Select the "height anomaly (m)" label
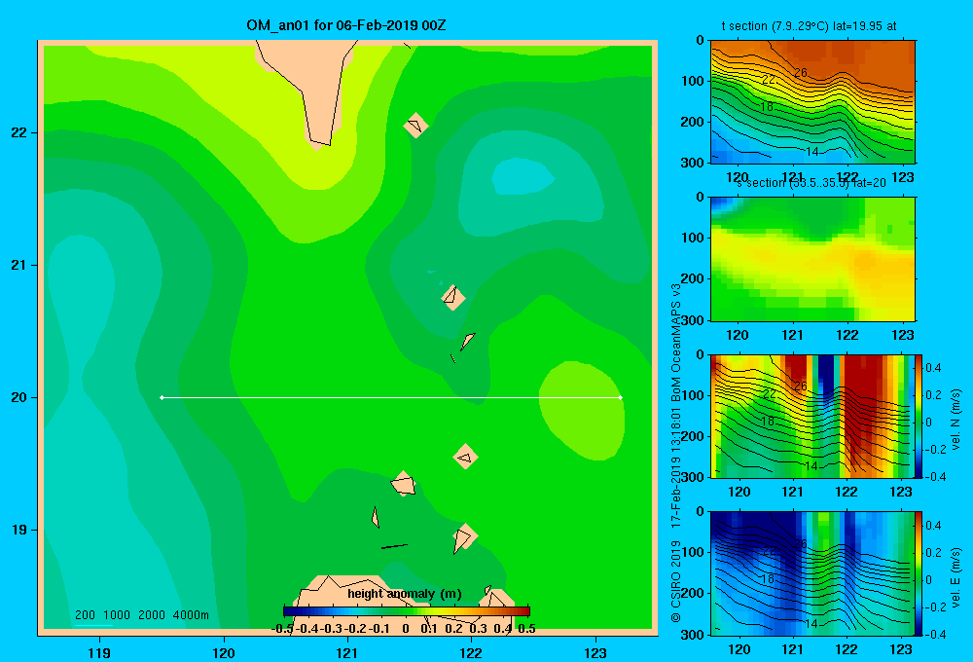The height and width of the screenshot is (662, 973). point(405,594)
